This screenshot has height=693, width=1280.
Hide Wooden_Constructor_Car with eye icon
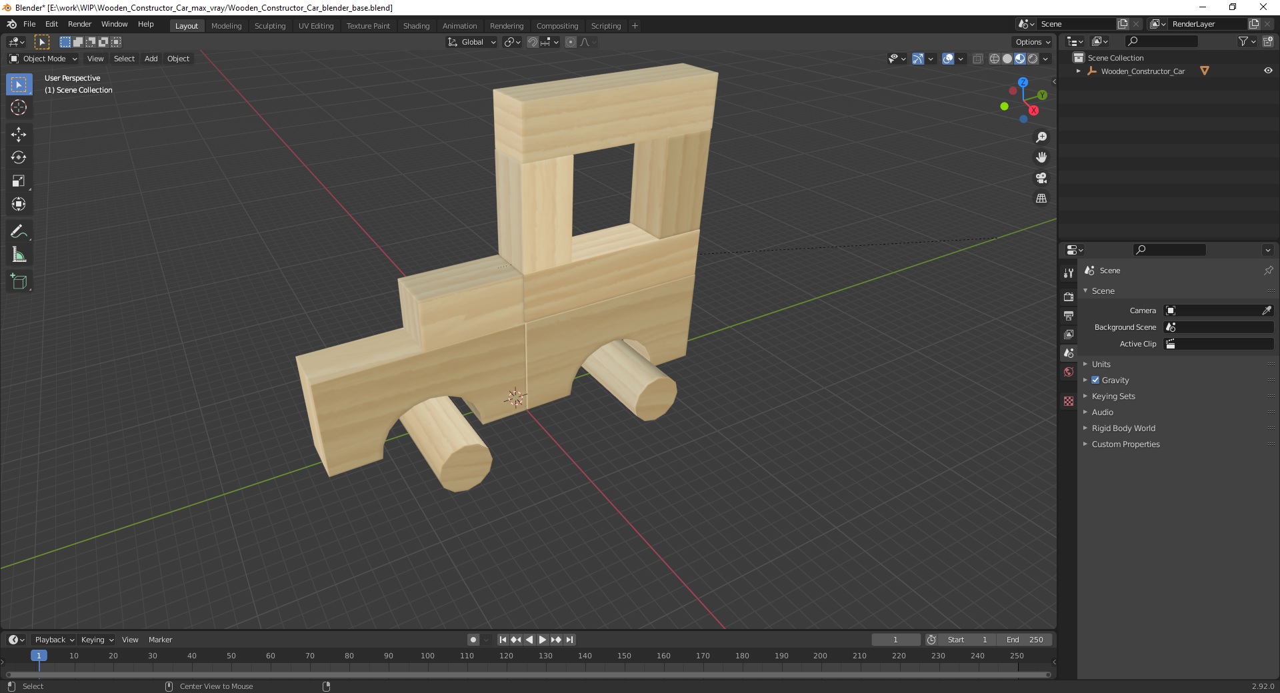[1268, 71]
